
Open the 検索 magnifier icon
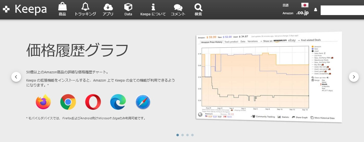point(198,7)
